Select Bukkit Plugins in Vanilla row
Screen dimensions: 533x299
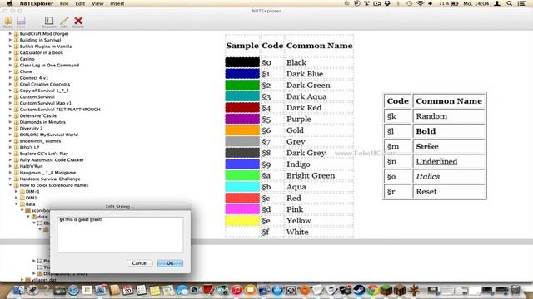click(x=46, y=47)
